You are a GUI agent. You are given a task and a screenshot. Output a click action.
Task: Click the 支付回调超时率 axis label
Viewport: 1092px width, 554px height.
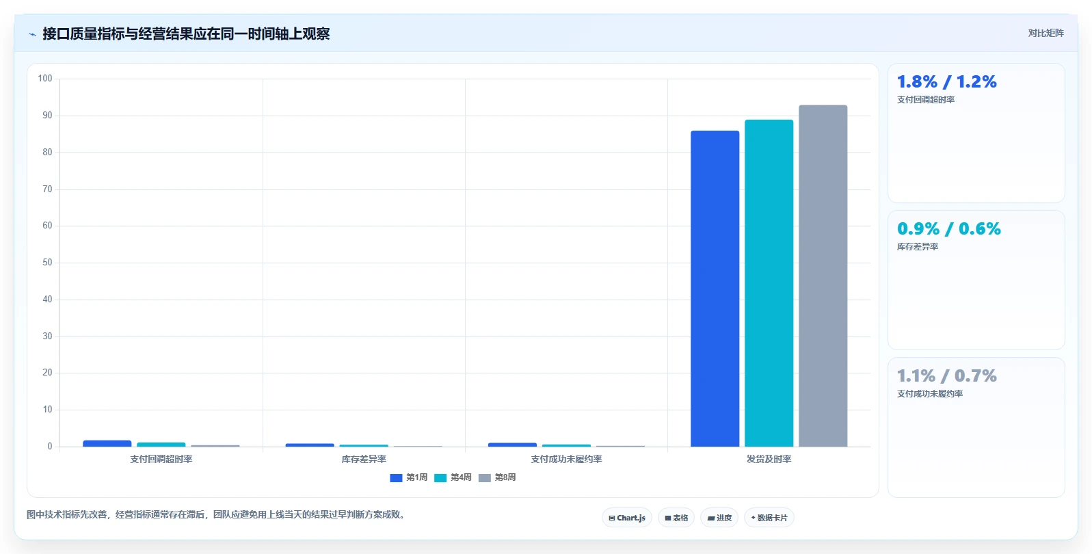coord(161,460)
